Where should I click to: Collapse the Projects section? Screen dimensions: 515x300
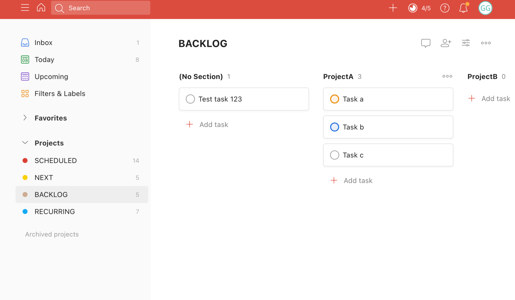[x=25, y=143]
